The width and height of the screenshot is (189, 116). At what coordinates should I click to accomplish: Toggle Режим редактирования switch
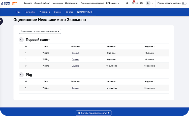click(x=184, y=3)
